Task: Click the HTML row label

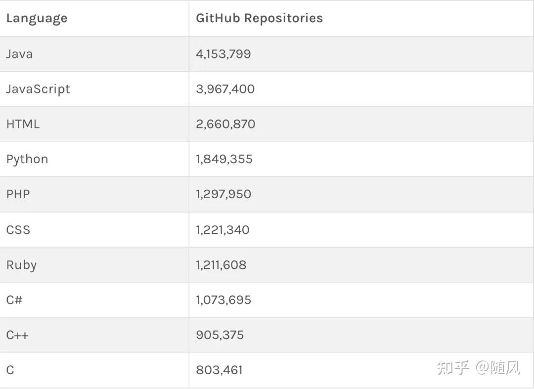Action: pyautogui.click(x=23, y=124)
